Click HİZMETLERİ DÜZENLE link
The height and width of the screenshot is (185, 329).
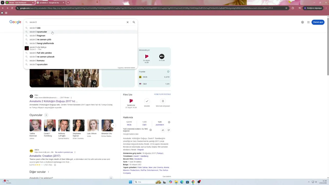coord(162,94)
